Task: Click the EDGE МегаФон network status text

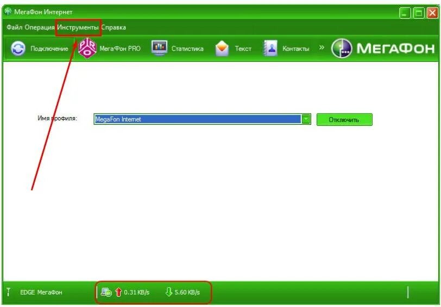Action: click(x=41, y=292)
